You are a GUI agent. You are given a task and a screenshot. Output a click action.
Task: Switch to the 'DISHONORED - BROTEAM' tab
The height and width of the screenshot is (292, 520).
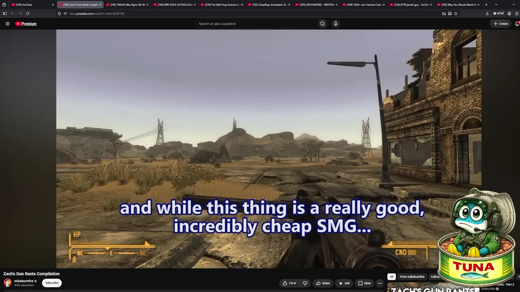(316, 4)
